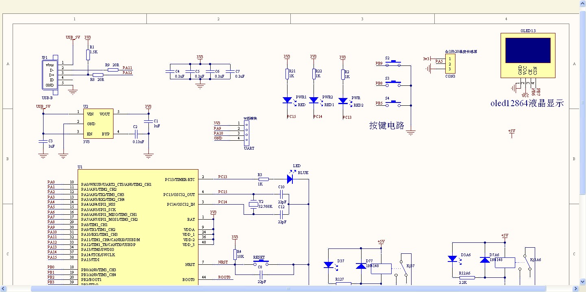The width and height of the screenshot is (586, 292).
Task: Select push button S3
Action: pos(393,84)
